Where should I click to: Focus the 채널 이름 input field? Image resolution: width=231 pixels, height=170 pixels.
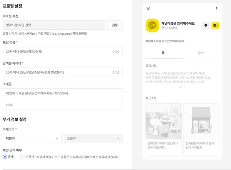[58, 52]
